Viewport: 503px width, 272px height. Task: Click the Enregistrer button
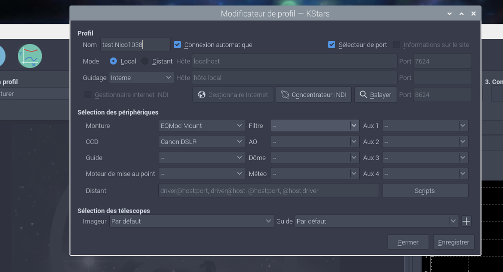[454, 242]
